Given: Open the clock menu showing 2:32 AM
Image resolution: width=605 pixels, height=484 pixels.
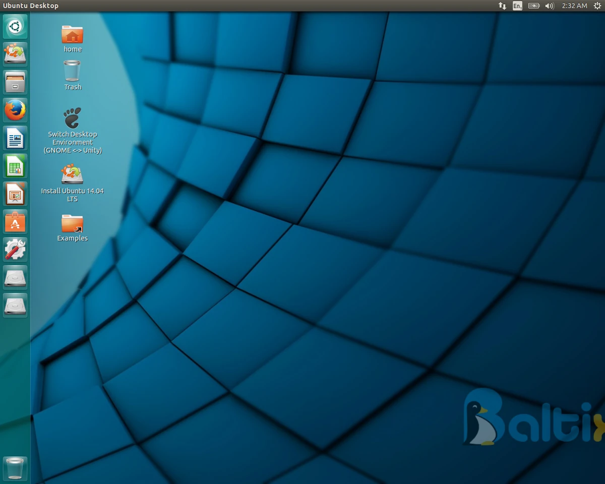Looking at the screenshot, I should coord(574,6).
